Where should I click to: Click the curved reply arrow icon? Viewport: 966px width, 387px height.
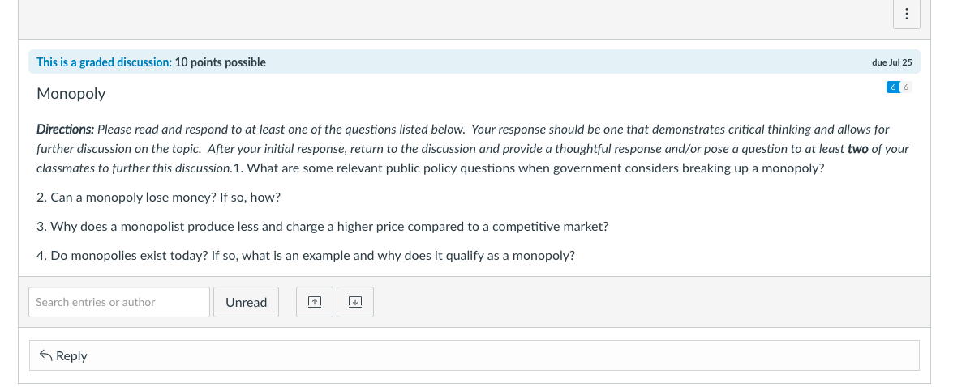point(46,355)
